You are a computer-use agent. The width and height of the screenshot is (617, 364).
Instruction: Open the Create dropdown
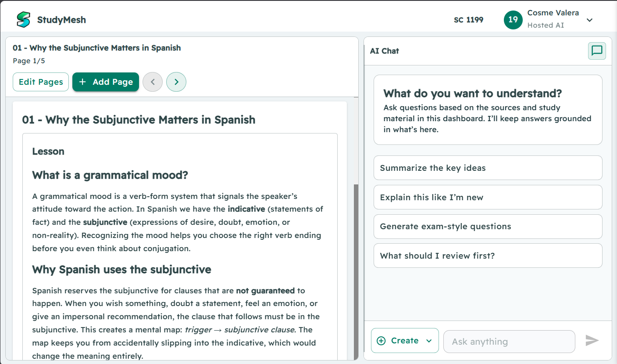(405, 340)
